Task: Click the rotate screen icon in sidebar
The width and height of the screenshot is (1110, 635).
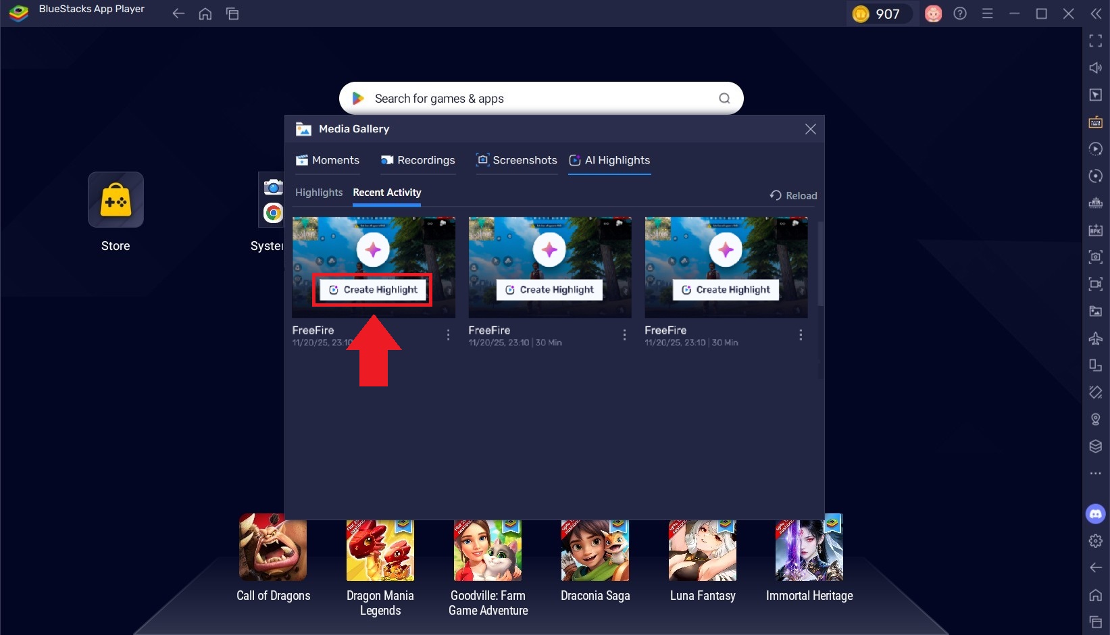Action: tap(1095, 392)
